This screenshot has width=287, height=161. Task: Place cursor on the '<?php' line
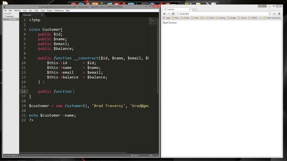click(35, 20)
